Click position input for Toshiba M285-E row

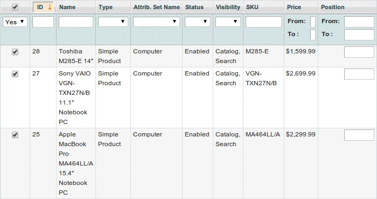click(x=359, y=52)
